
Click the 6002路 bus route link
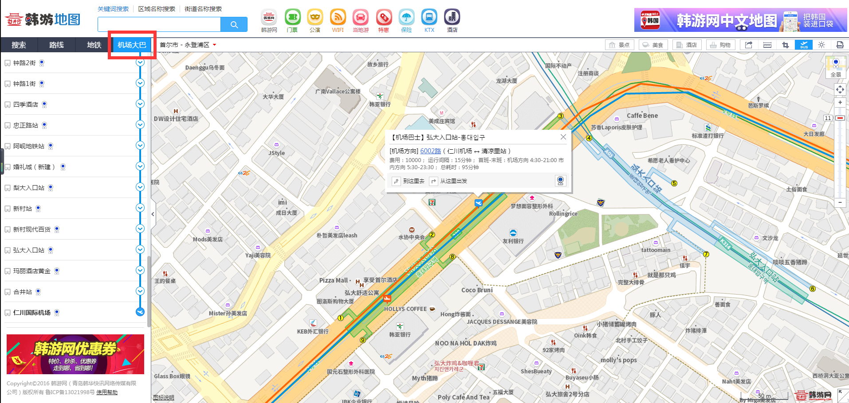click(430, 151)
